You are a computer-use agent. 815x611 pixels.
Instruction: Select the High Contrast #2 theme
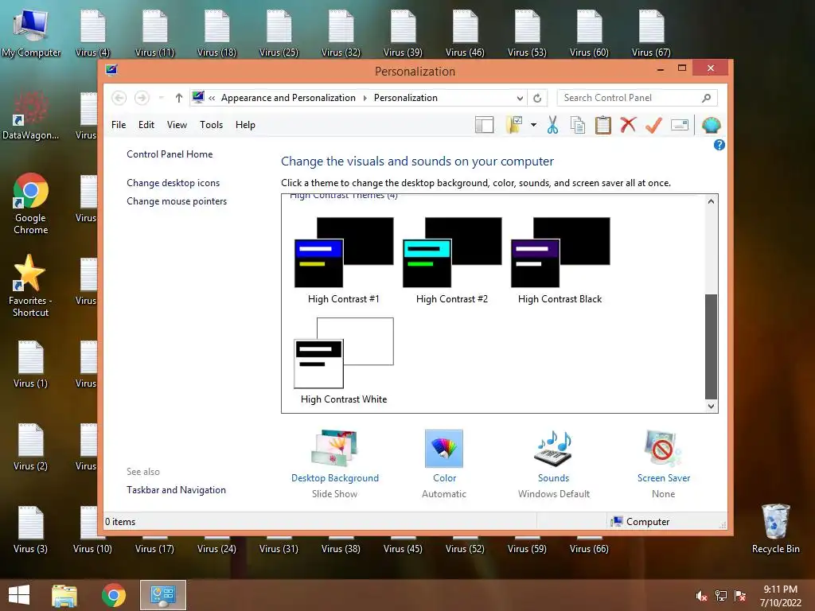click(452, 261)
